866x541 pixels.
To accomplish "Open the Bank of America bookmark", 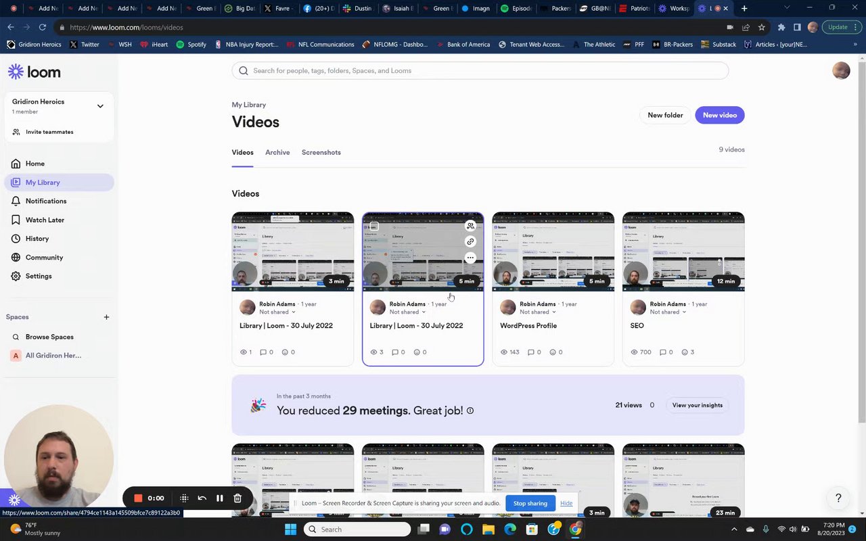I will click(462, 45).
